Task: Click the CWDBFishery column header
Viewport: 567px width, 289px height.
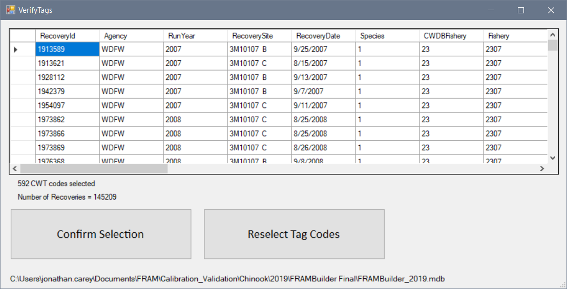Action: click(x=451, y=36)
